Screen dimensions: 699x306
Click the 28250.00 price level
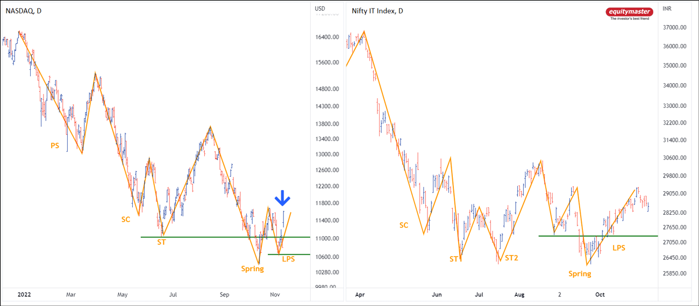(x=675, y=213)
